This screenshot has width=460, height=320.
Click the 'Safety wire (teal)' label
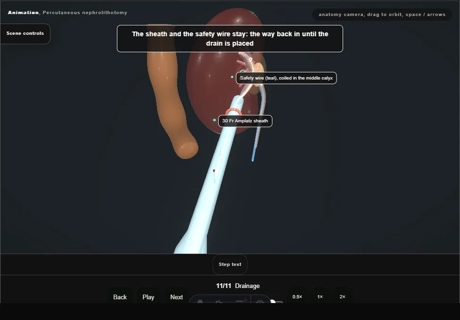[x=287, y=78]
